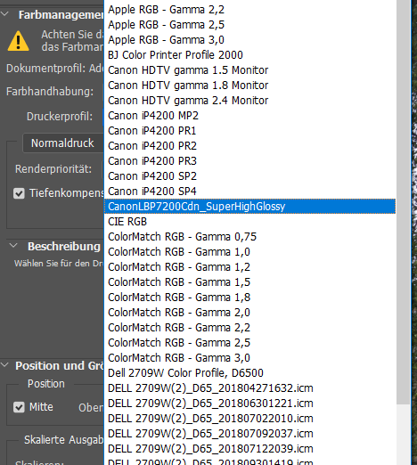This screenshot has height=465, width=417.
Task: Select Canon iP4200 PR3 profile
Action: pyautogui.click(x=250, y=161)
